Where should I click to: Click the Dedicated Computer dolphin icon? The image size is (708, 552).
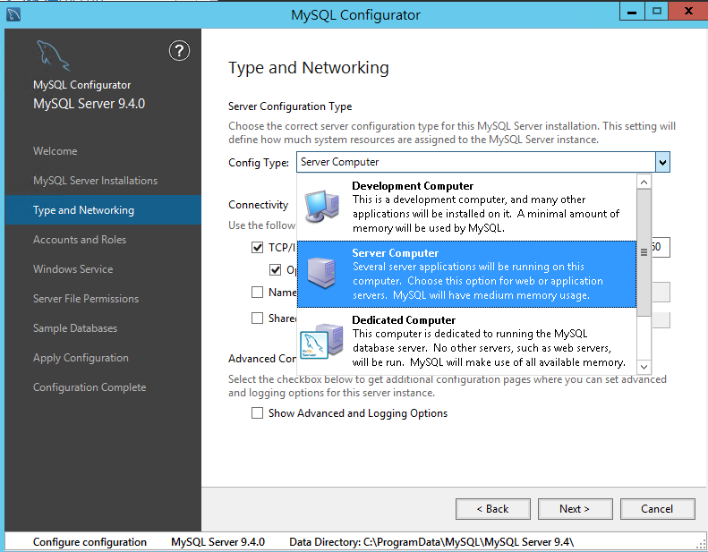click(x=321, y=341)
